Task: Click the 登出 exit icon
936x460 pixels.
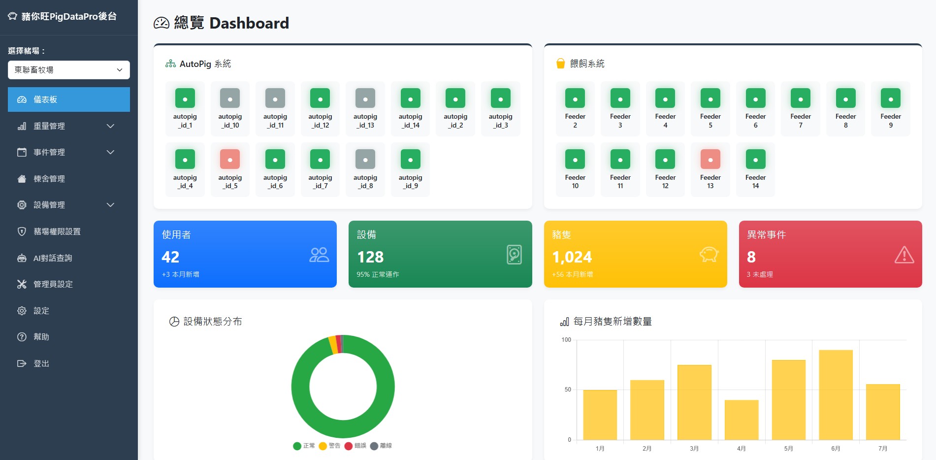Action: point(22,363)
